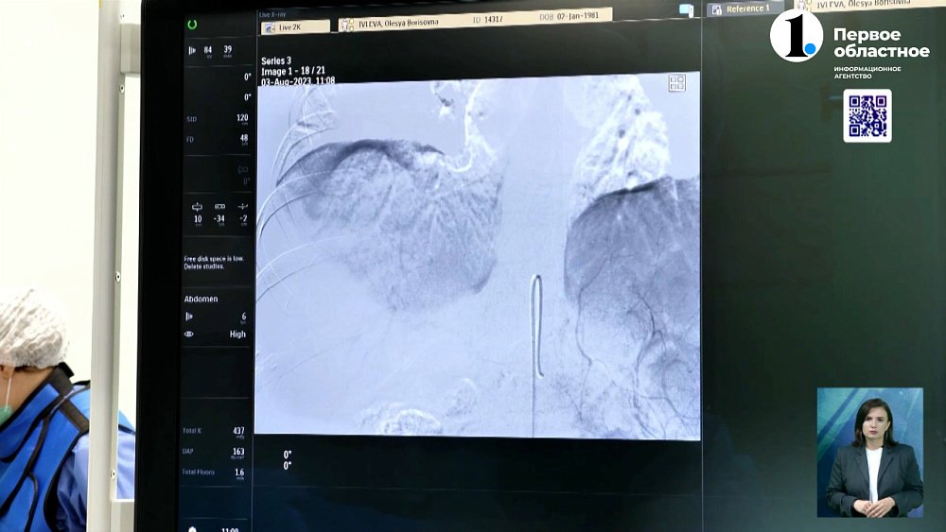Click the angiography X-ray image
Viewport: 946px width, 532px height.
pos(478,255)
